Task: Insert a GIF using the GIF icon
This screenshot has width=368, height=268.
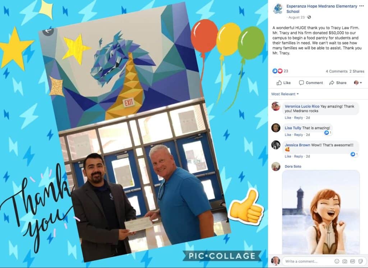Action: click(x=353, y=261)
